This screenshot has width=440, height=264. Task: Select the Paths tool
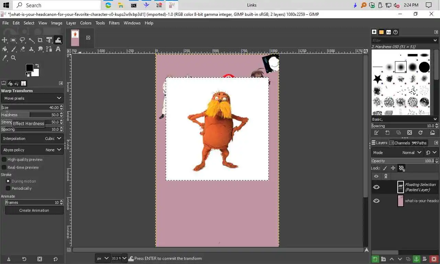tap(49, 49)
